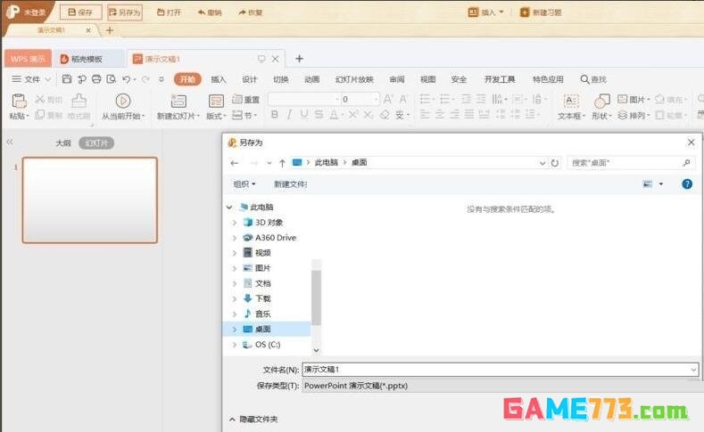
Task: Click the Bold (B) formatting icon
Action: [274, 115]
